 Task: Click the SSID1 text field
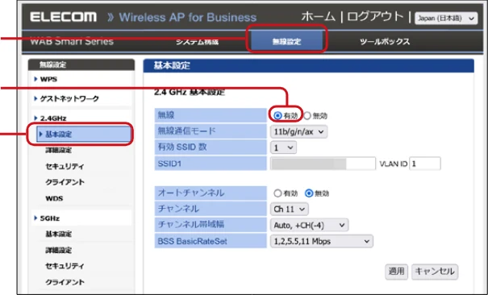(x=323, y=164)
